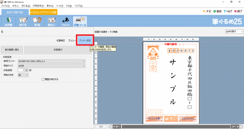The image size is (244, 129).
Task: Open the フォント font tool
Action: (x=66, y=21)
